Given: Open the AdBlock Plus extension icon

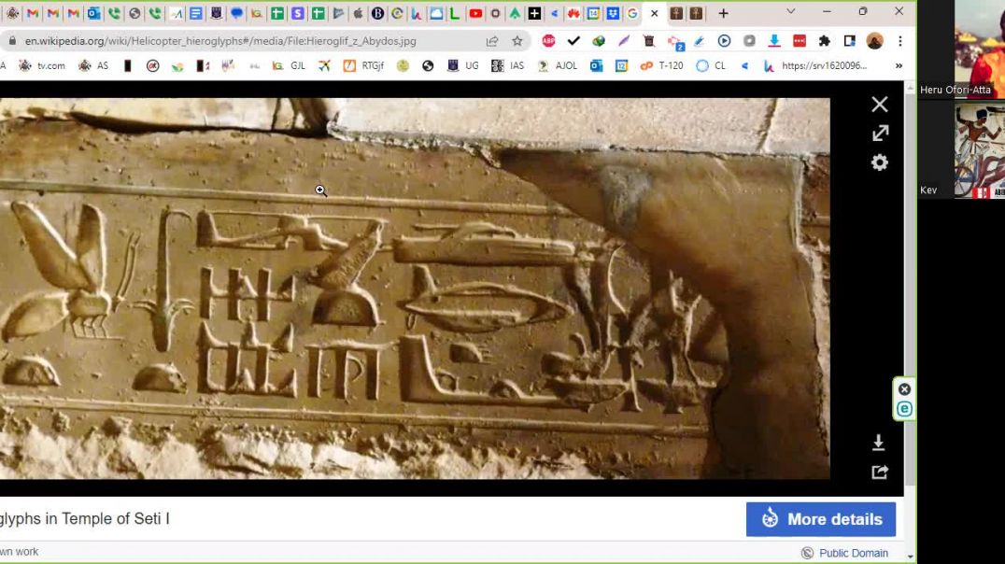Looking at the screenshot, I should [548, 41].
